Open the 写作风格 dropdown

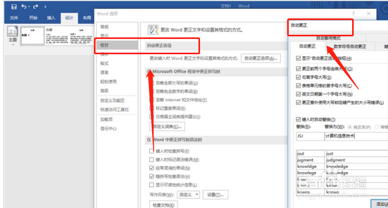188,195
